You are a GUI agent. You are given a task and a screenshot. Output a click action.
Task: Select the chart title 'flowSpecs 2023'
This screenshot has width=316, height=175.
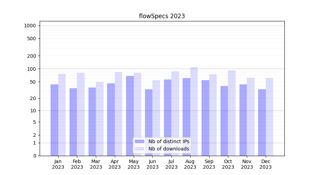click(x=162, y=16)
